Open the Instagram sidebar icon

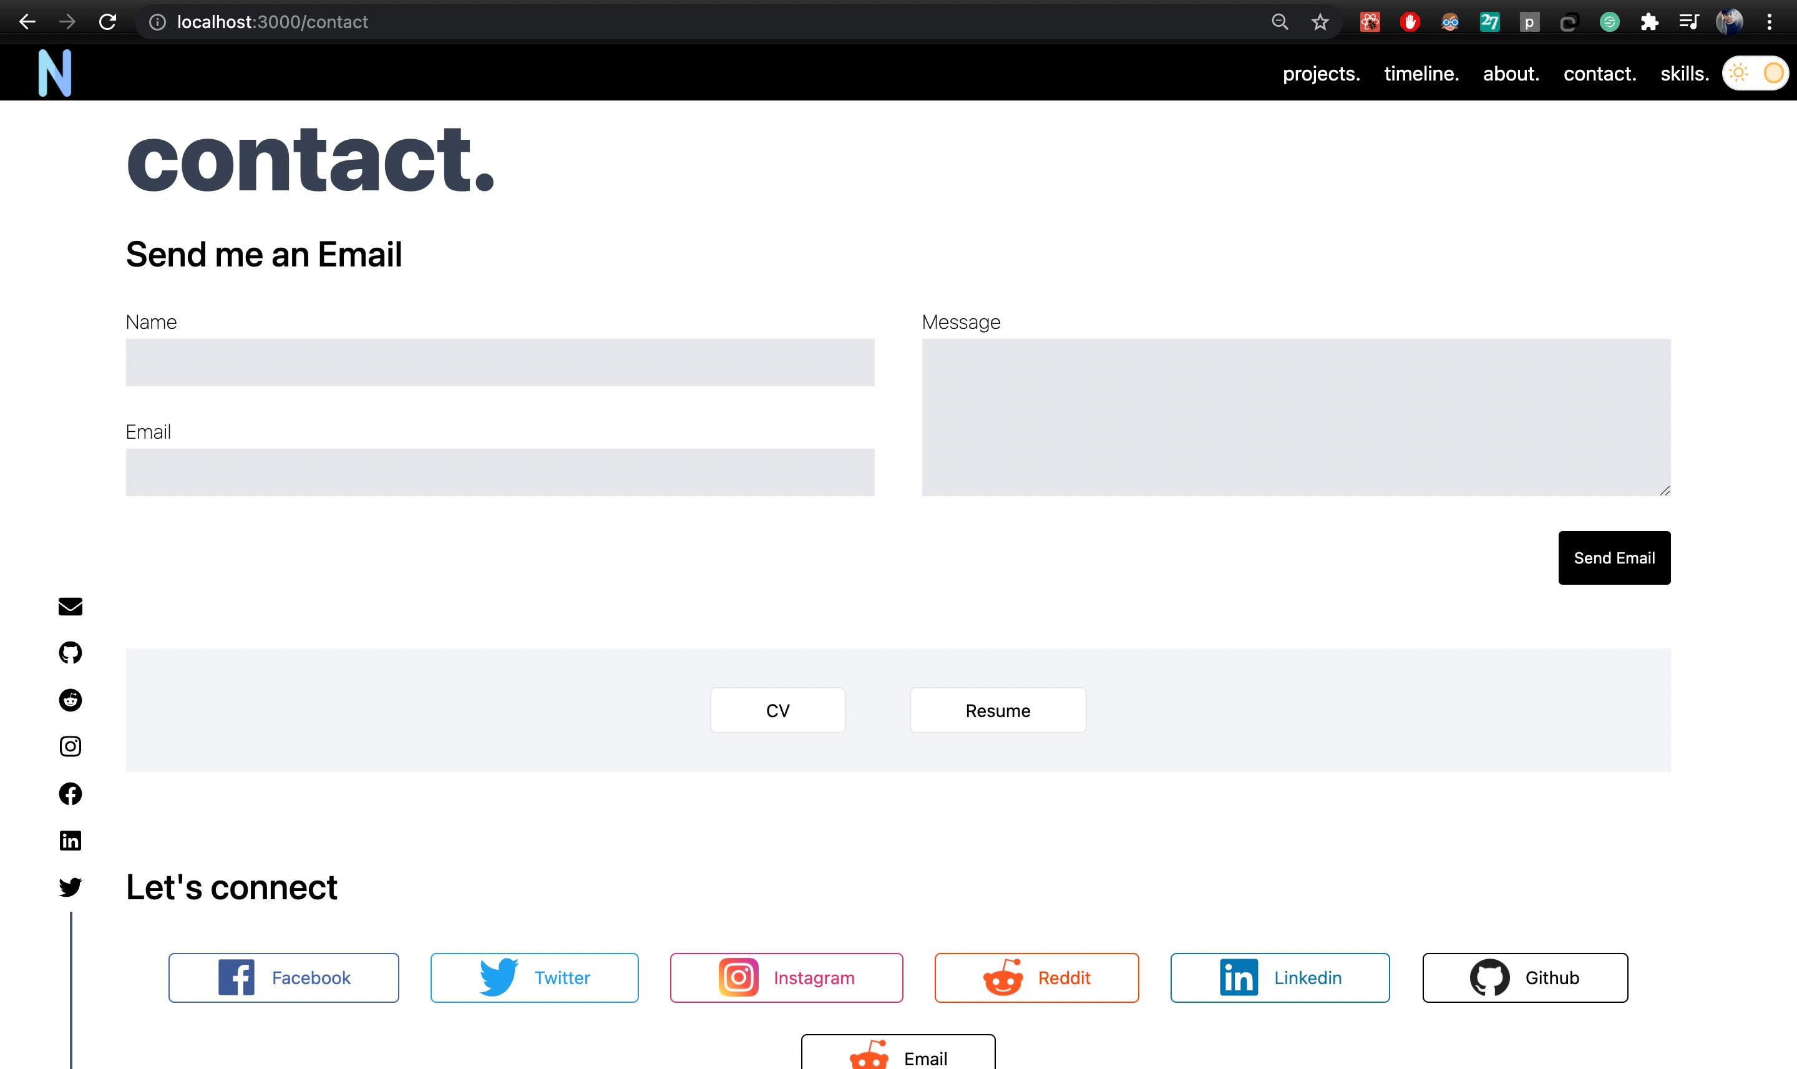coord(70,746)
